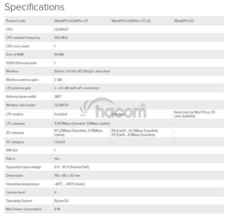The width and height of the screenshot is (226, 216).
Task: Click the Built-in 2.4 GHz wireless description
Action: click(82, 71)
